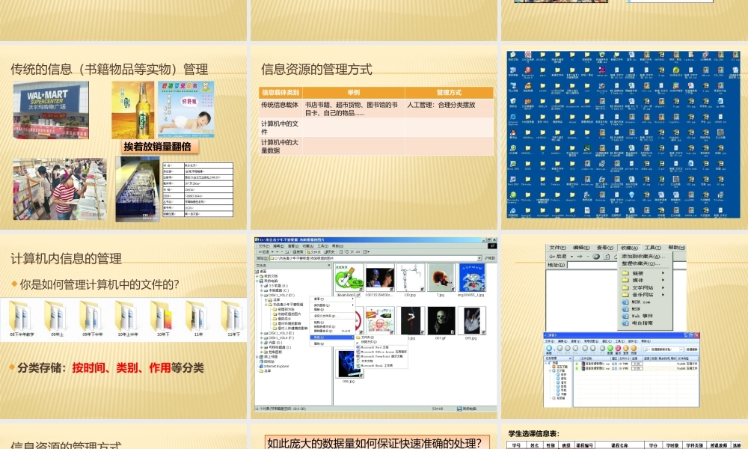Select the slide with 学生选课信息表

(x=624, y=436)
